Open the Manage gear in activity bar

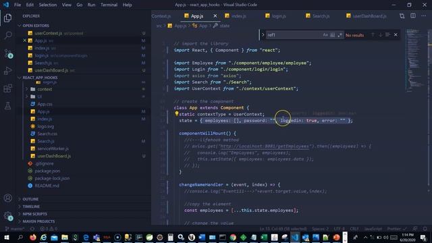[x=7, y=215]
